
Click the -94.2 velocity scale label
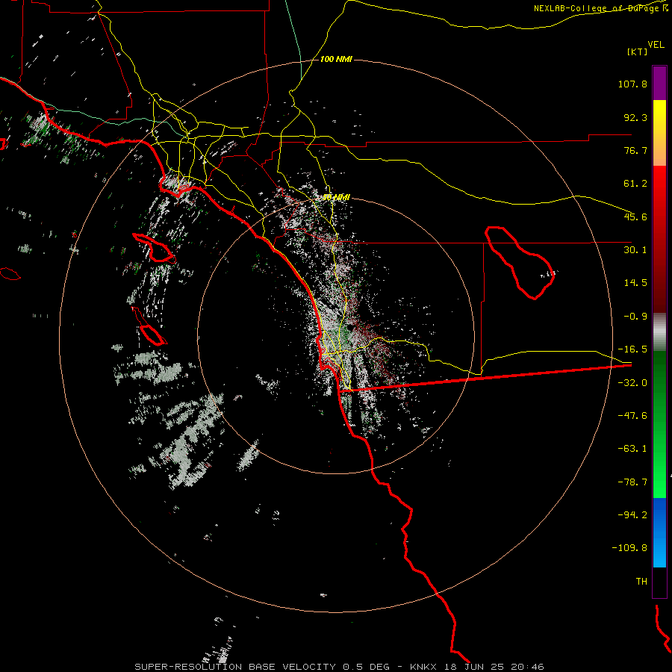pyautogui.click(x=632, y=515)
